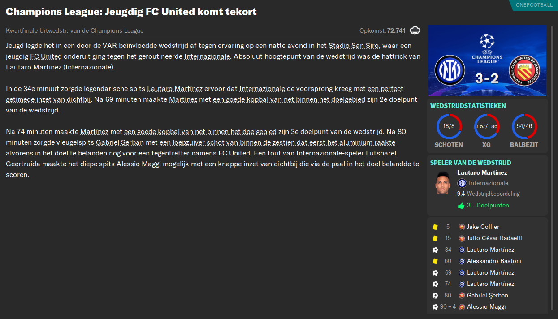
Task: Click the yellow card icon next to Jake Collier
Action: (434, 227)
